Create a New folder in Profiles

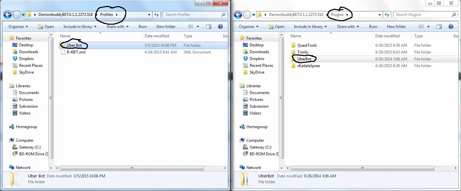[166, 27]
